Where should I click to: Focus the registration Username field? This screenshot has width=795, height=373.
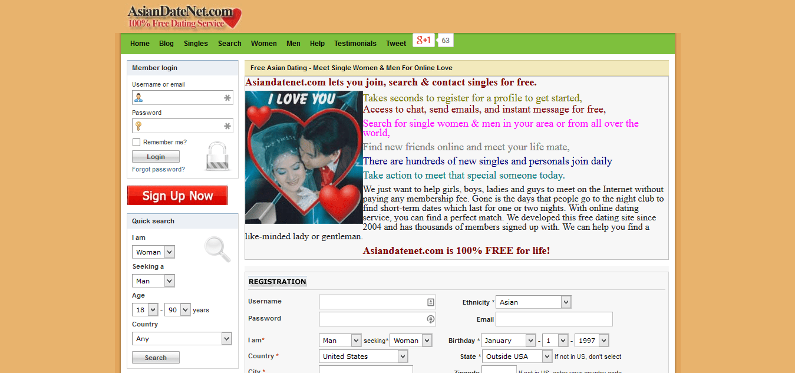click(x=377, y=302)
